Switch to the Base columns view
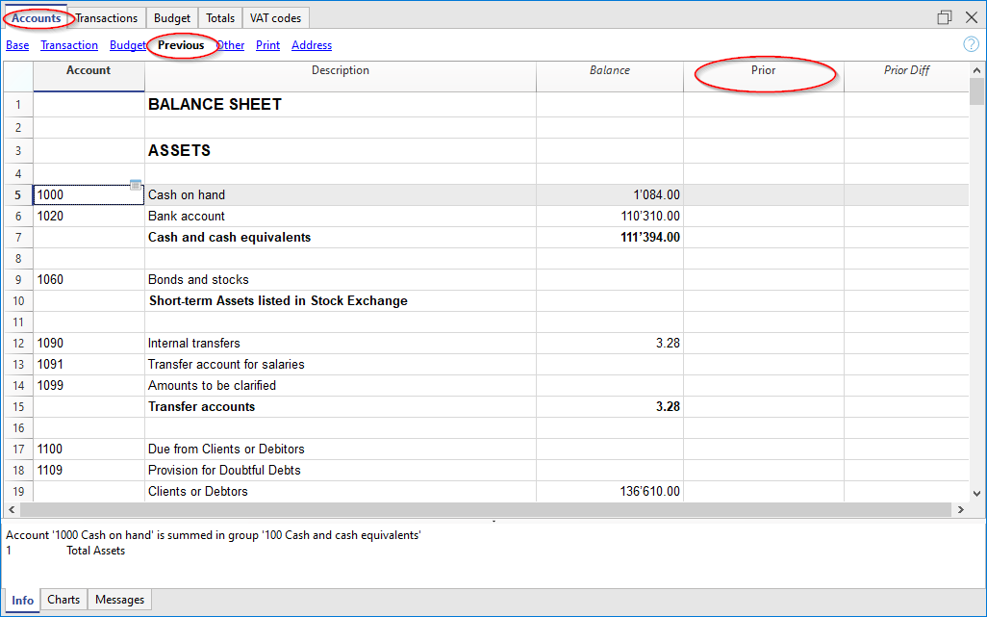The width and height of the screenshot is (987, 617). click(17, 45)
